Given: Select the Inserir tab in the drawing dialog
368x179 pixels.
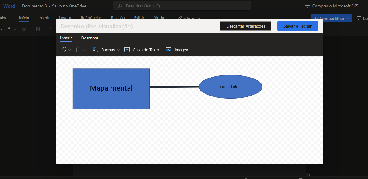Looking at the screenshot, I should pyautogui.click(x=66, y=38).
